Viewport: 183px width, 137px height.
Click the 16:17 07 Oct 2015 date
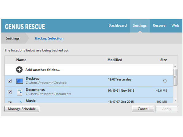point(121,102)
